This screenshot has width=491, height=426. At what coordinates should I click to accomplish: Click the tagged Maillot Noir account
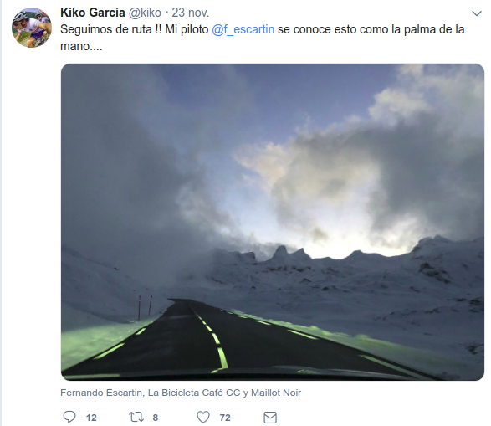(276, 393)
